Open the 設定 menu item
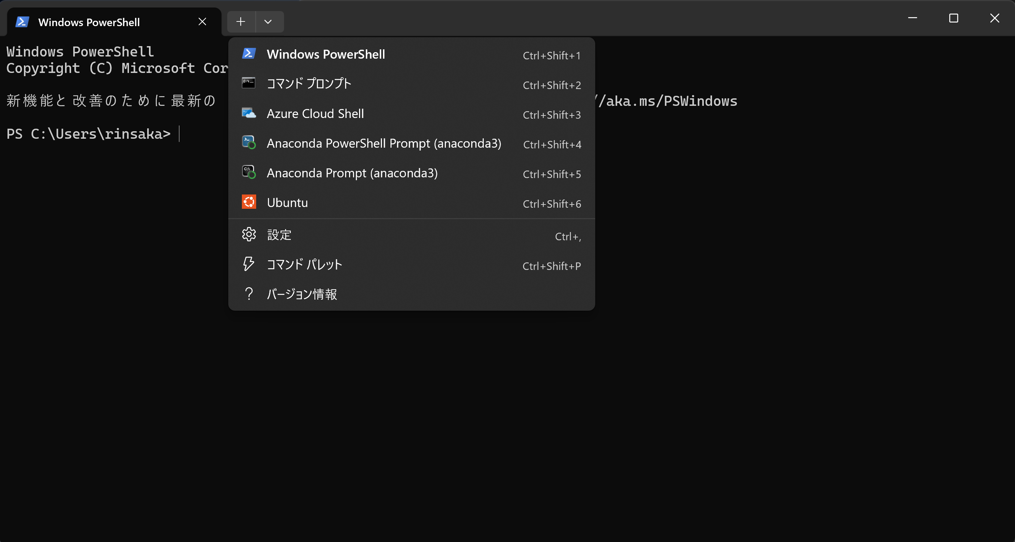Screen dimensions: 1015x542 point(279,235)
